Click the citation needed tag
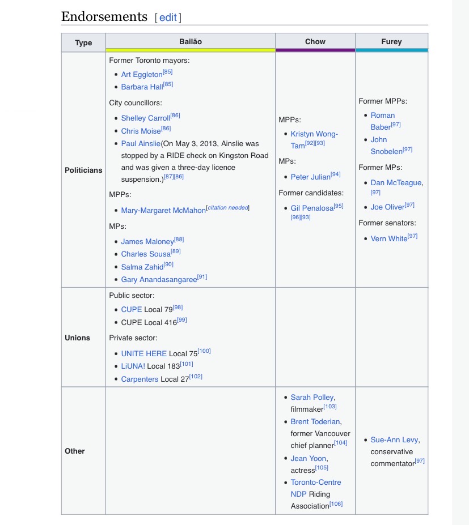 (x=227, y=208)
